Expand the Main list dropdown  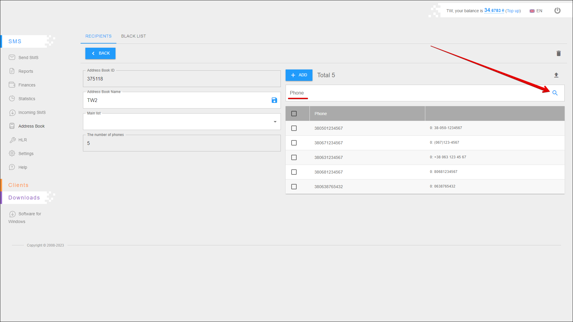pos(275,122)
